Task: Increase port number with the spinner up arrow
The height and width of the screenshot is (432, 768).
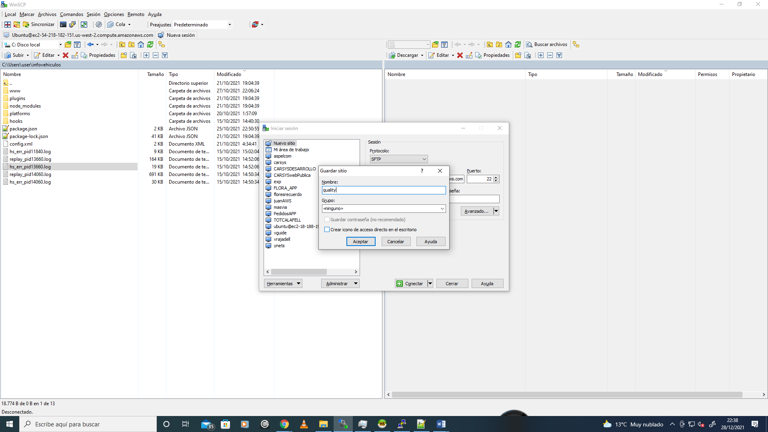Action: click(x=496, y=177)
